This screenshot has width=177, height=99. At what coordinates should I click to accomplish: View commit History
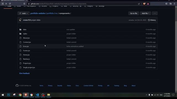(152, 20)
